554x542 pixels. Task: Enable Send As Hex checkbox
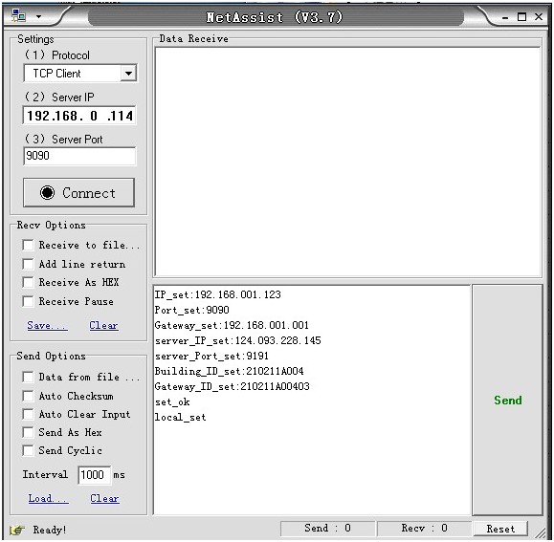coord(28,432)
